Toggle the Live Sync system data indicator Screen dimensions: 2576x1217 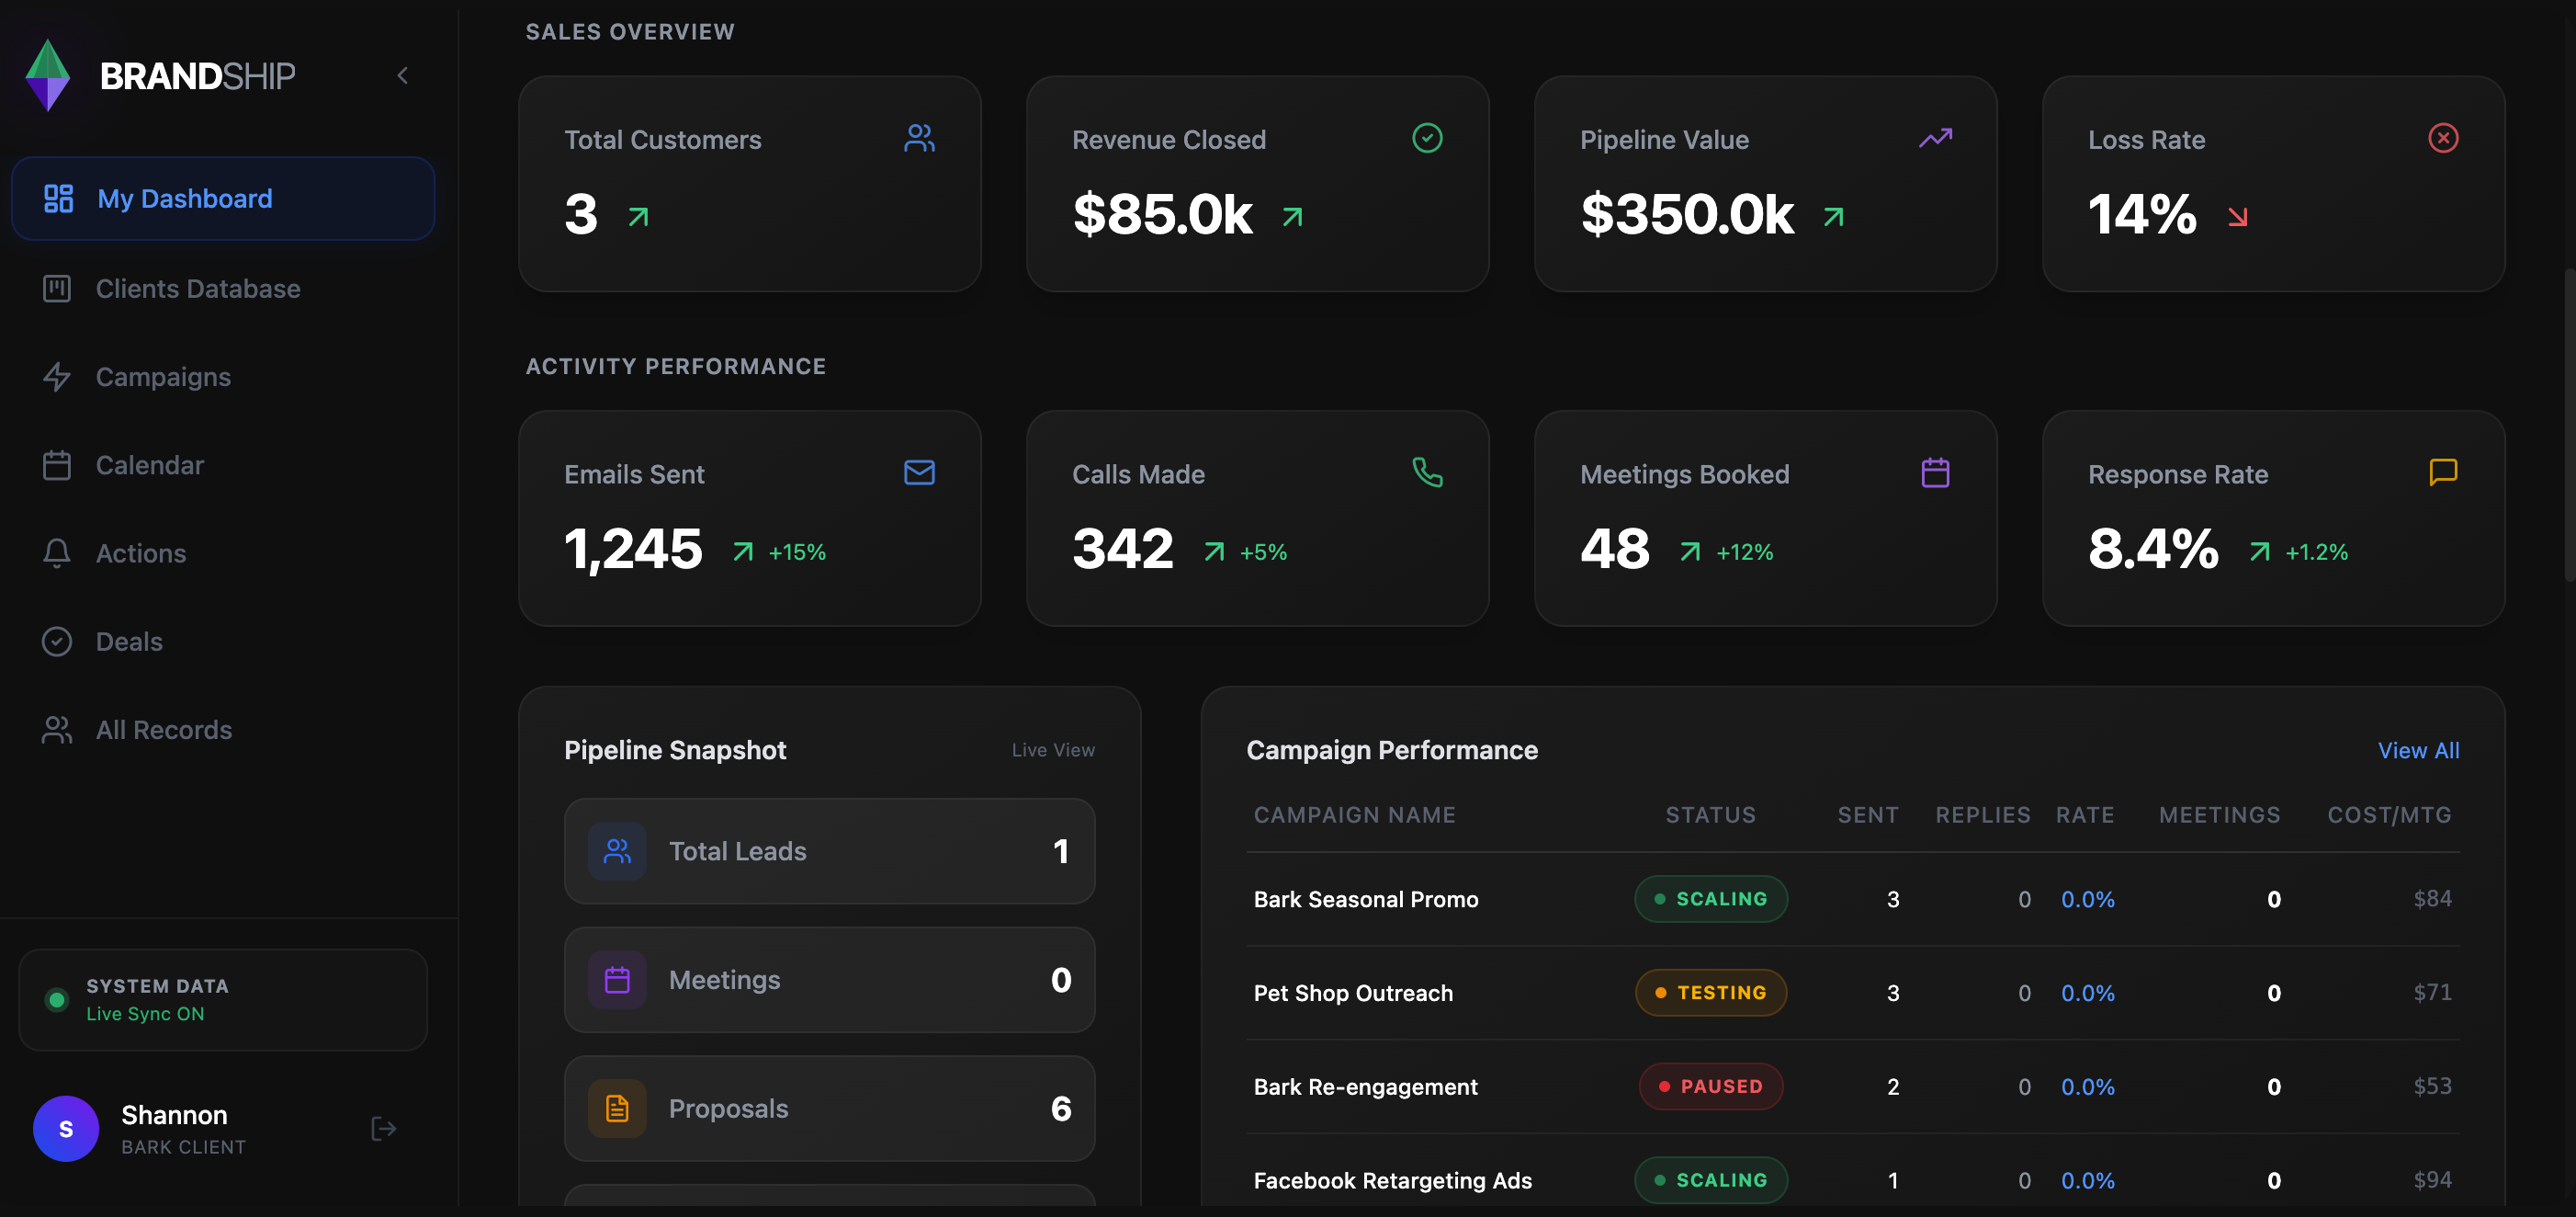click(x=57, y=999)
